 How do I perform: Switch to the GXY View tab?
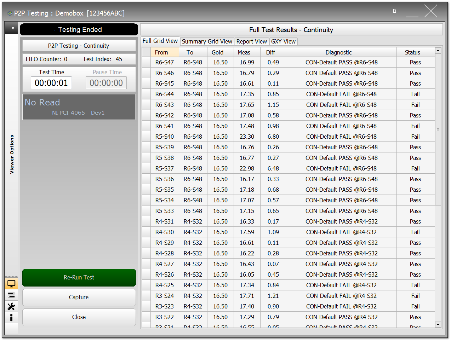point(283,41)
